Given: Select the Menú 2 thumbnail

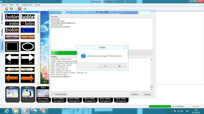Looking at the screenshot, I should 28,94.
